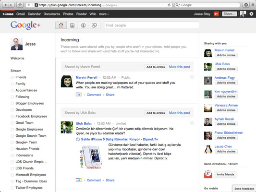Open Franz Stiebellehner's profile link

229,132
